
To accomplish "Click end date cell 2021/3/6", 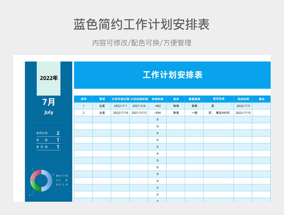I will click(x=139, y=106).
